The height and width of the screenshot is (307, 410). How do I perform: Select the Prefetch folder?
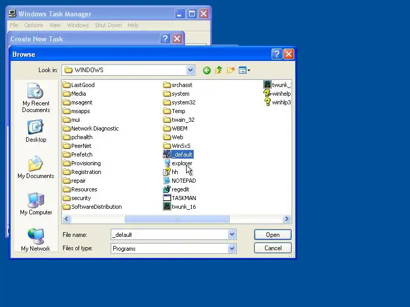coord(78,155)
